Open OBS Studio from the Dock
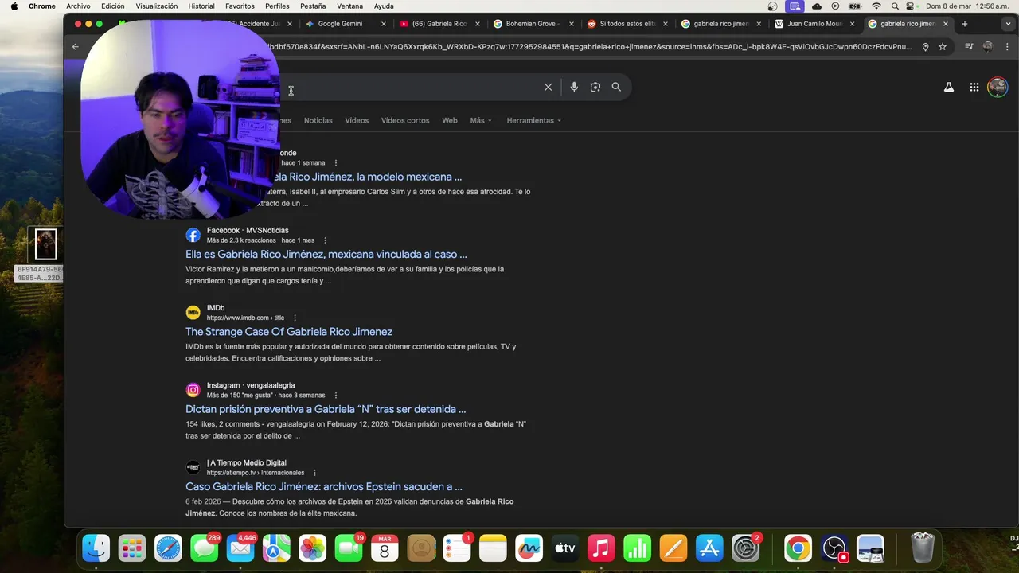Image resolution: width=1019 pixels, height=573 pixels. tap(834, 548)
